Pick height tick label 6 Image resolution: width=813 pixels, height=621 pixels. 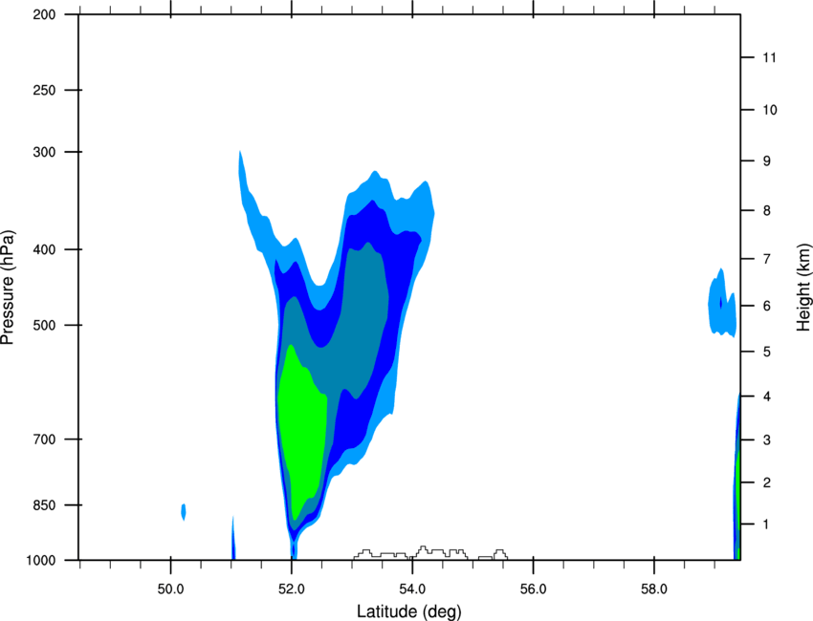click(767, 306)
